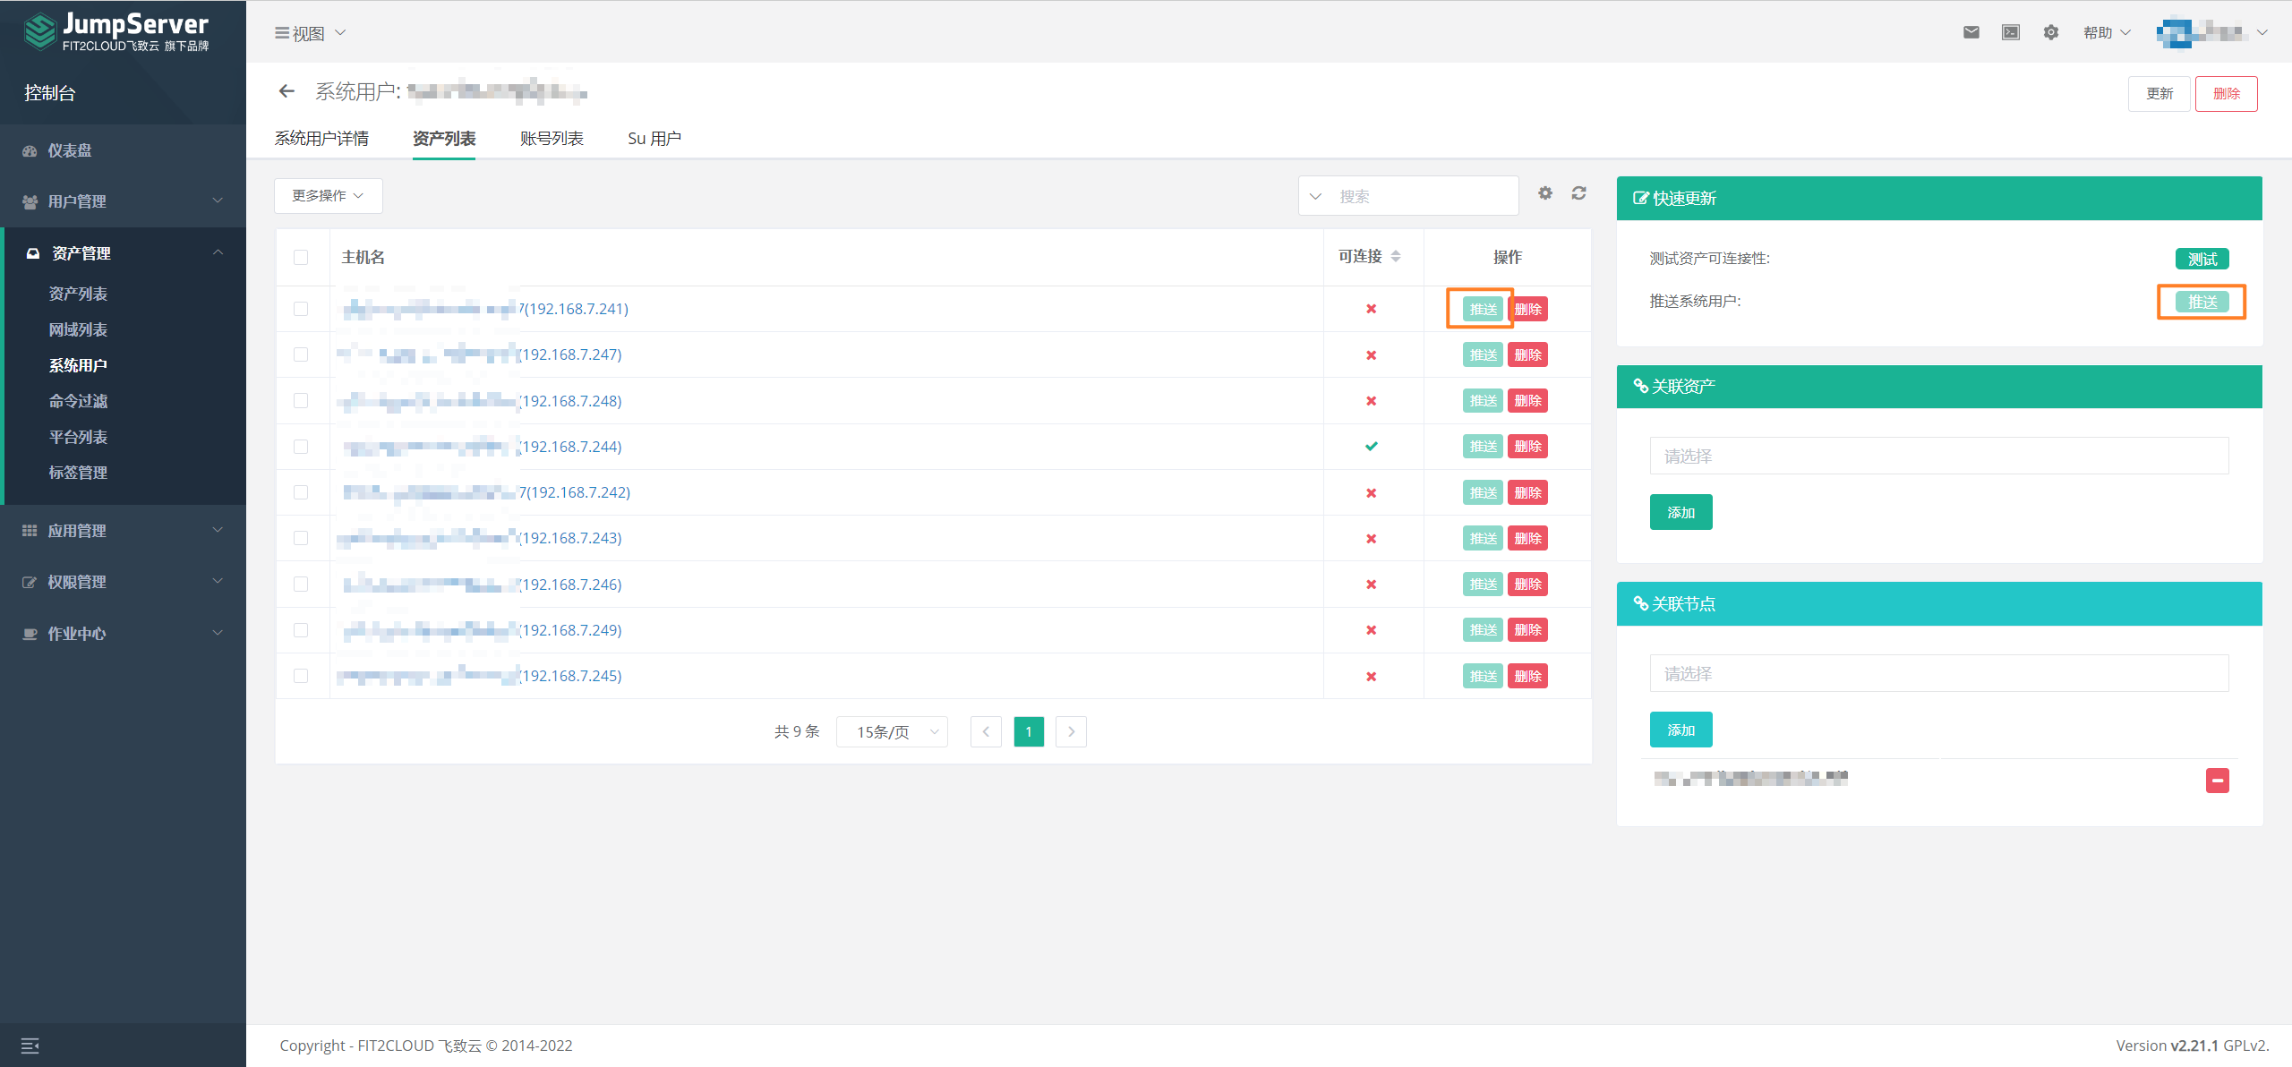
Task: Open the web terminal icon
Action: click(2011, 32)
